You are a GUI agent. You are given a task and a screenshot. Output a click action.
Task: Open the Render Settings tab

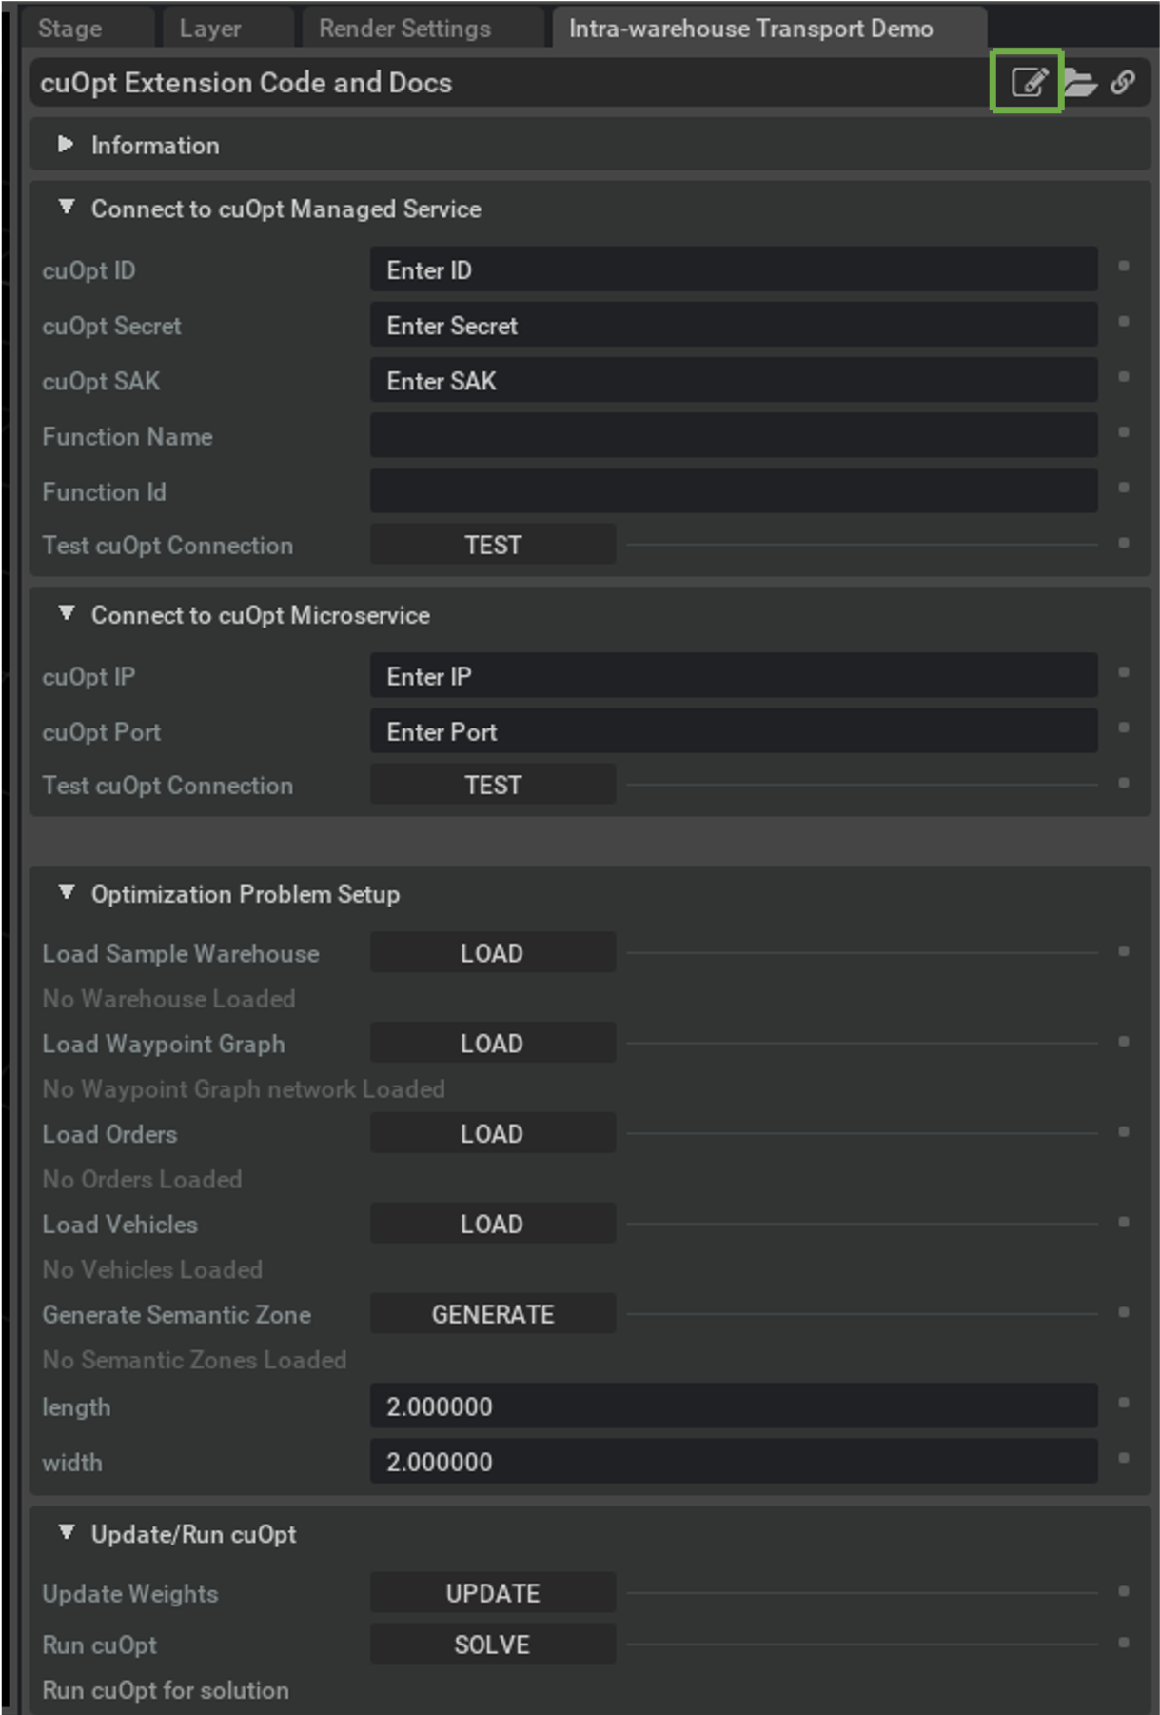tap(404, 29)
